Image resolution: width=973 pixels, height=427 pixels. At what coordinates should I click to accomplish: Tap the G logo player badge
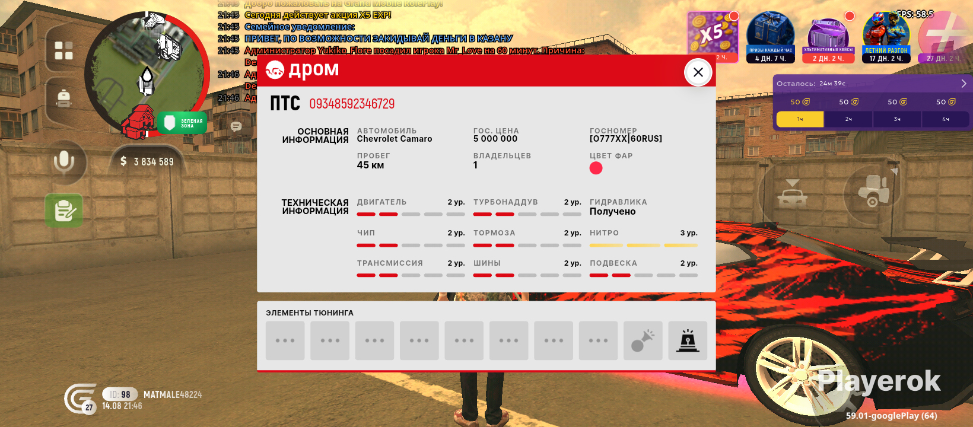81,398
